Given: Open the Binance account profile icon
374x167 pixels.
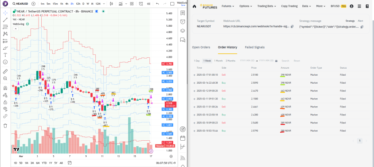Looking at the screenshot, I should tap(351, 6).
